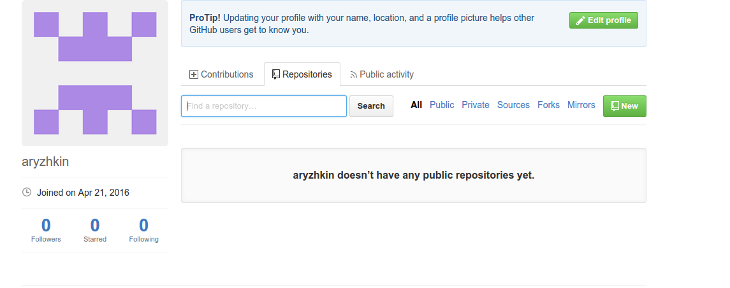Click the clock icon near join date
The height and width of the screenshot is (288, 730).
pyautogui.click(x=27, y=192)
